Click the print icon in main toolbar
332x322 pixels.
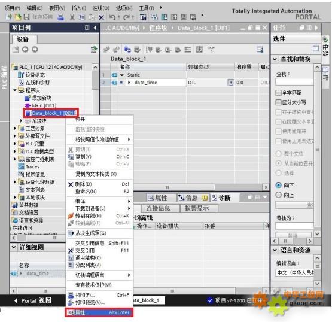pos(61,17)
